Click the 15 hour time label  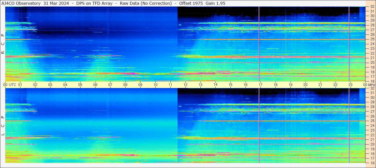click(x=230, y=85)
